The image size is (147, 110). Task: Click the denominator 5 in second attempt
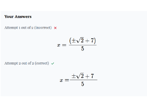pyautogui.click(x=83, y=84)
